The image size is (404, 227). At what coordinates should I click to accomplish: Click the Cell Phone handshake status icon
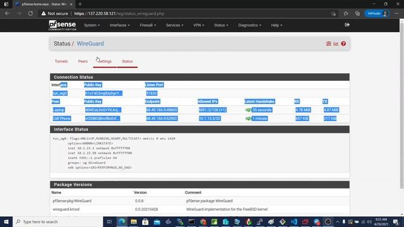pyautogui.click(x=248, y=119)
